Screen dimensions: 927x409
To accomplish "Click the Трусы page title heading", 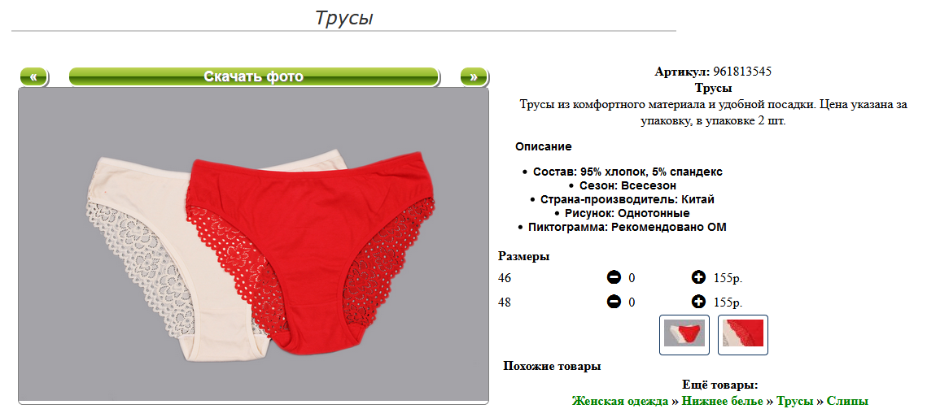I will [x=343, y=18].
